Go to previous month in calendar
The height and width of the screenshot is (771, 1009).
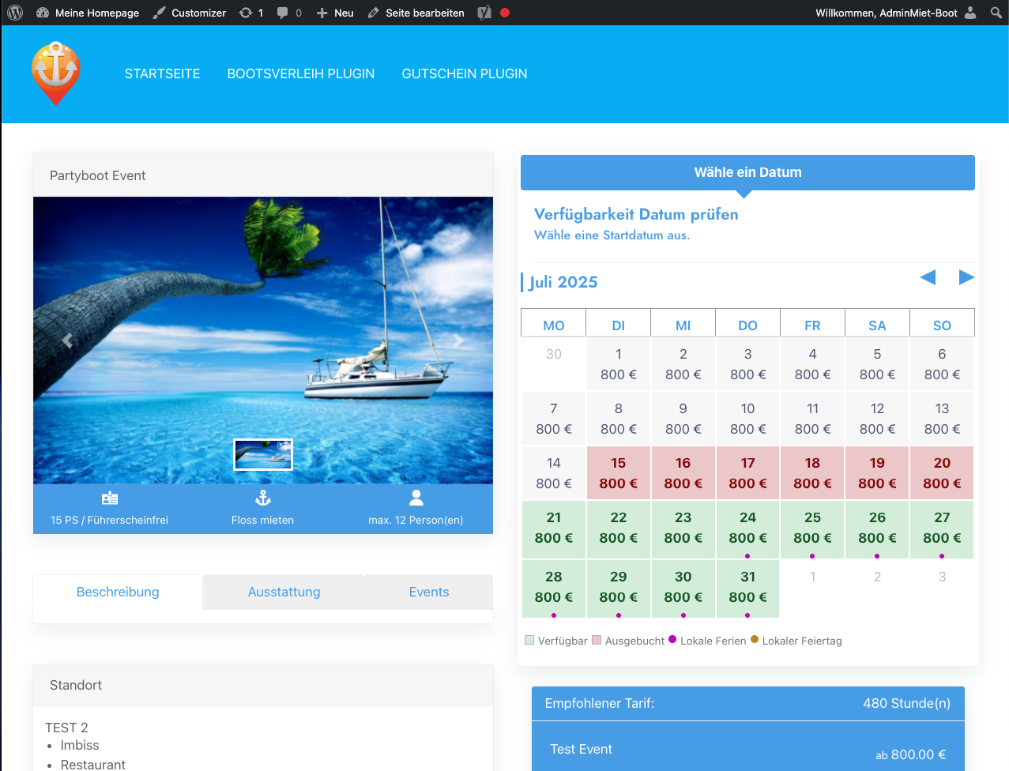click(928, 277)
